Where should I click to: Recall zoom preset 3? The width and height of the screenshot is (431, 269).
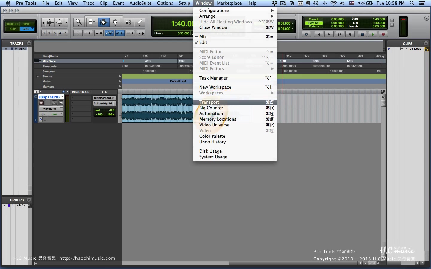click(55, 33)
